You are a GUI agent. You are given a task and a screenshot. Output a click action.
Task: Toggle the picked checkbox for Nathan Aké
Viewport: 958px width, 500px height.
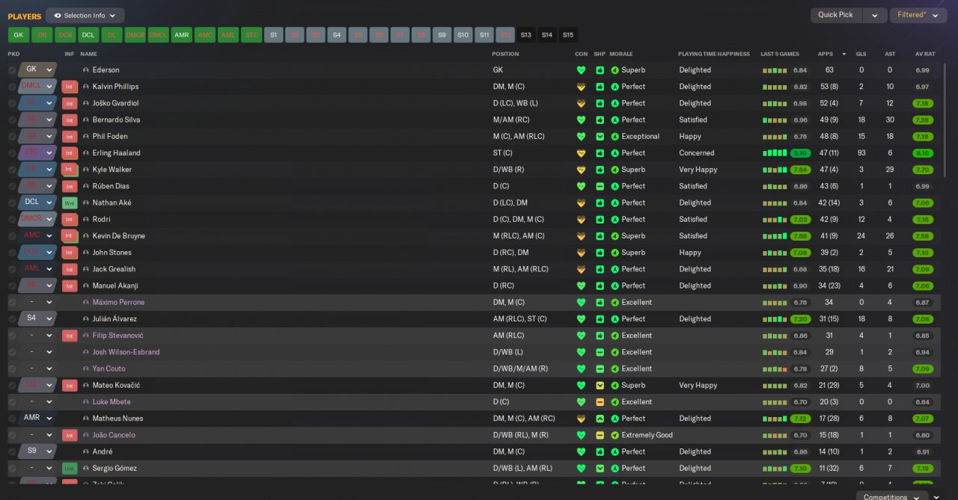click(x=12, y=203)
